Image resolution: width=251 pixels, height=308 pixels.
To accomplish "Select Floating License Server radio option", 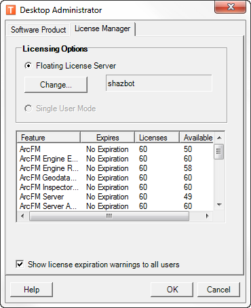I will [x=28, y=66].
